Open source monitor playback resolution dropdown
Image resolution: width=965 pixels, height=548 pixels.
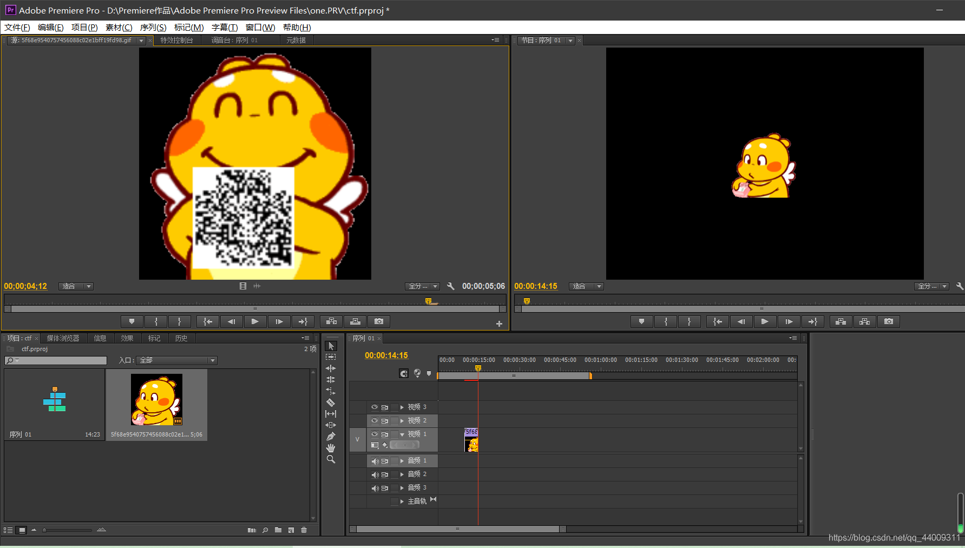pyautogui.click(x=422, y=286)
